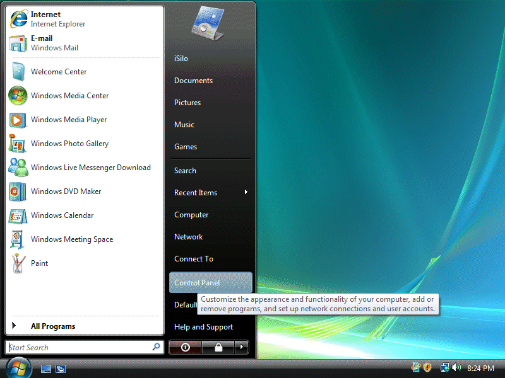The height and width of the screenshot is (378, 505).
Task: Start Windows Photo Gallery icon
Action: pos(18,144)
